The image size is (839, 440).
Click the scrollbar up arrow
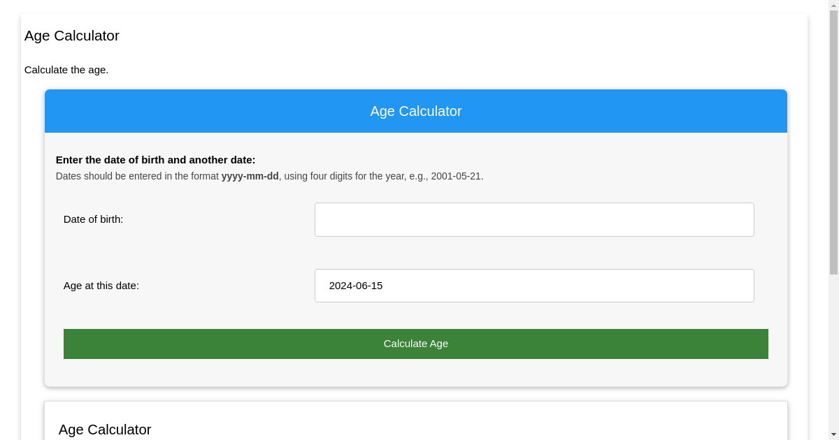833,5
